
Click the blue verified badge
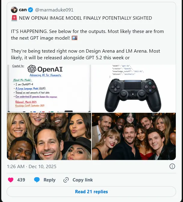[30, 10]
